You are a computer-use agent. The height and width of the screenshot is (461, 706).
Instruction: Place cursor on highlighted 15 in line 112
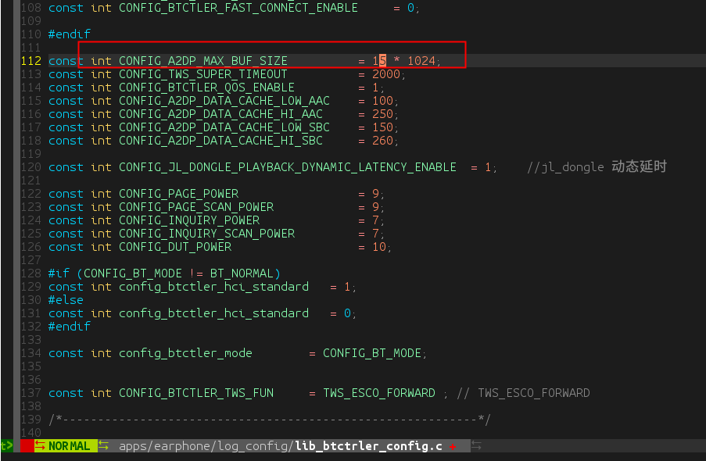pos(379,61)
